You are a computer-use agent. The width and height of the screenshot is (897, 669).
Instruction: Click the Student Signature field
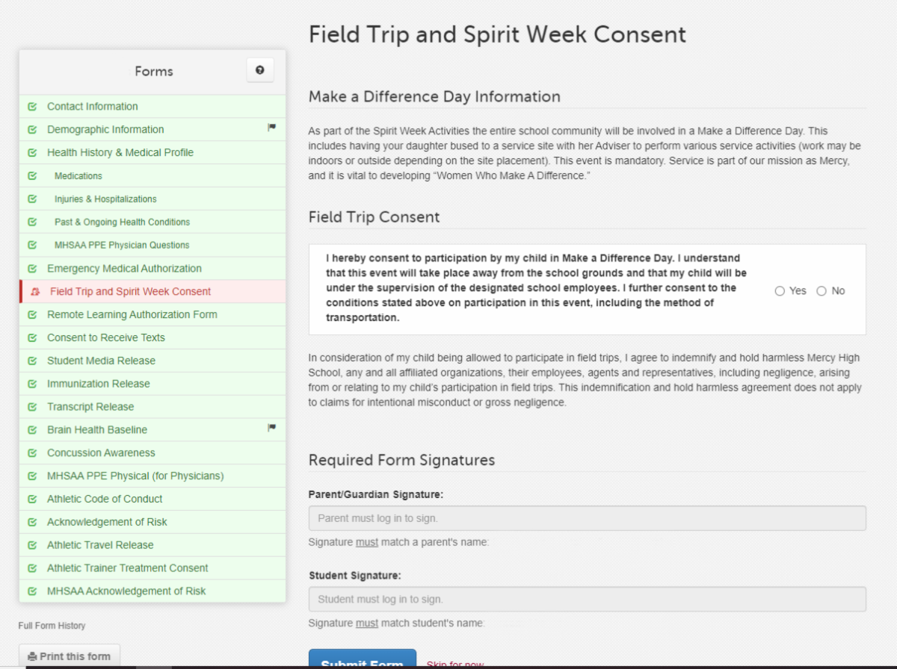click(x=587, y=599)
